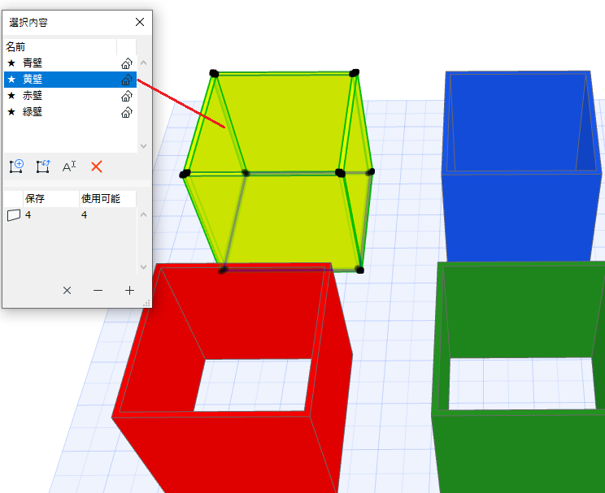Delete selection with red X icon
Viewport: 605px width, 493px height.
tap(97, 166)
